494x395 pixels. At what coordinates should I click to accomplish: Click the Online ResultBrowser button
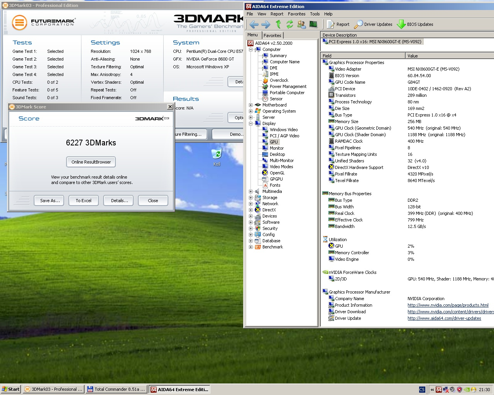[91, 162]
